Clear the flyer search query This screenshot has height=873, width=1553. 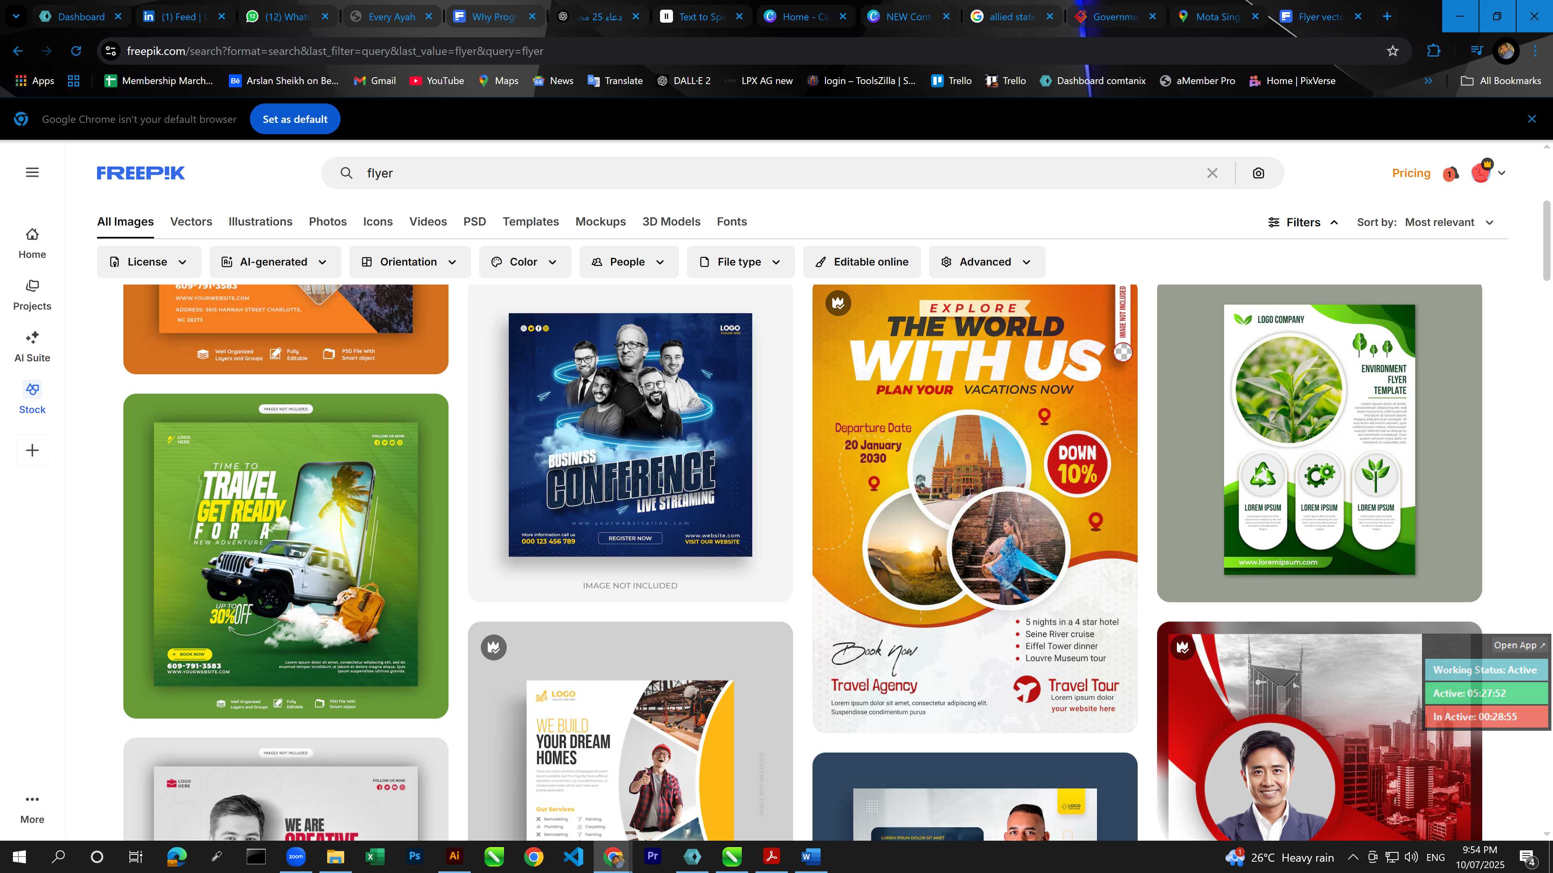tap(1212, 173)
